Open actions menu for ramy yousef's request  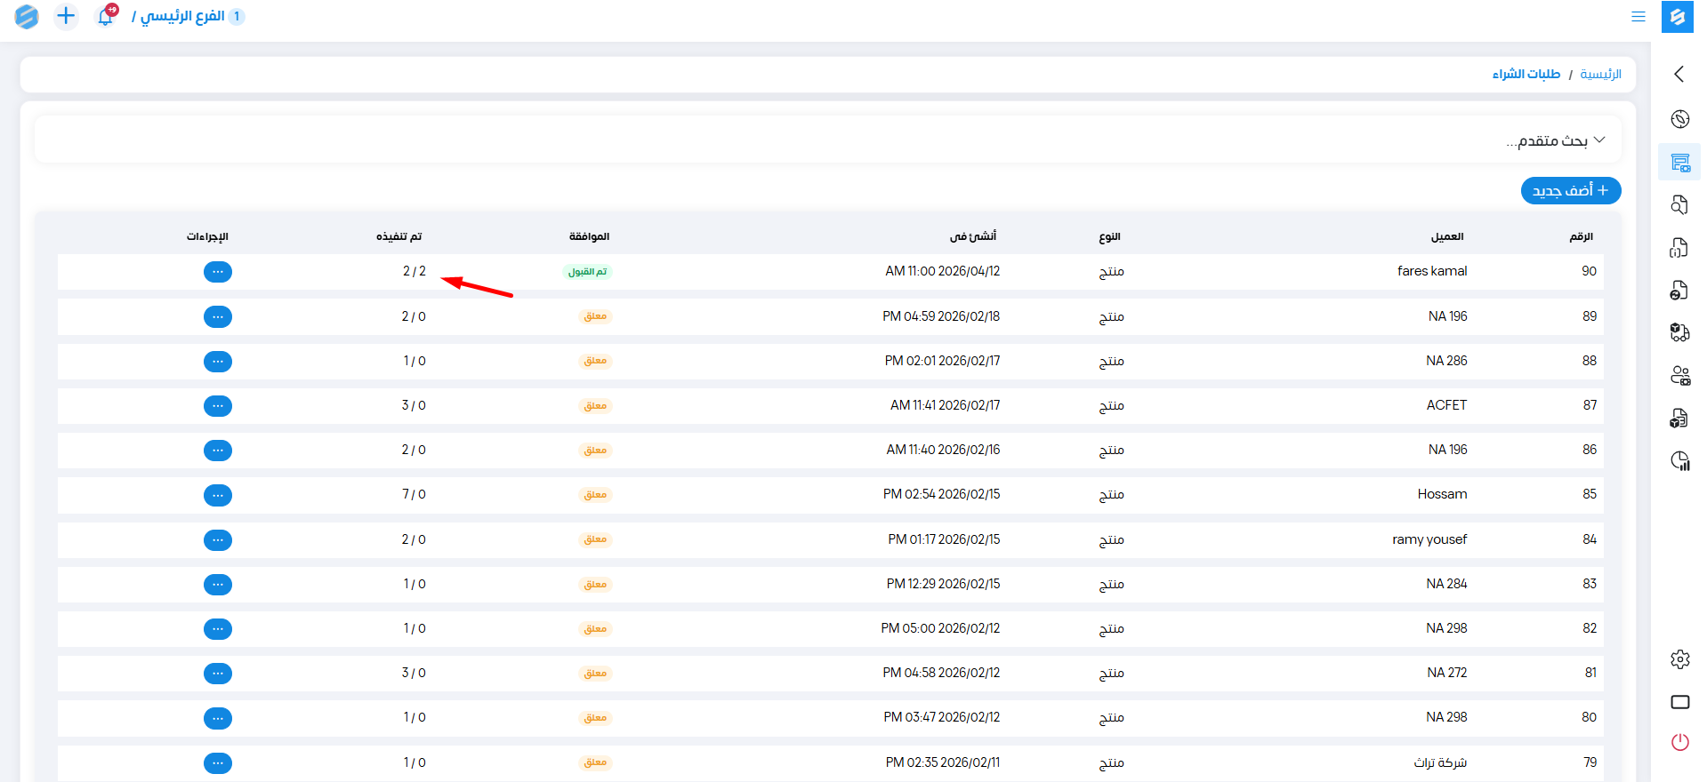(218, 539)
